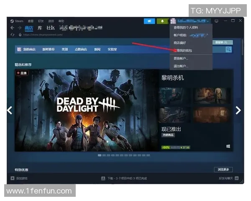Image resolution: width=251 pixels, height=201 pixels.
Task: Click 添加游戏 in the bottom bar
Action: coord(22,178)
